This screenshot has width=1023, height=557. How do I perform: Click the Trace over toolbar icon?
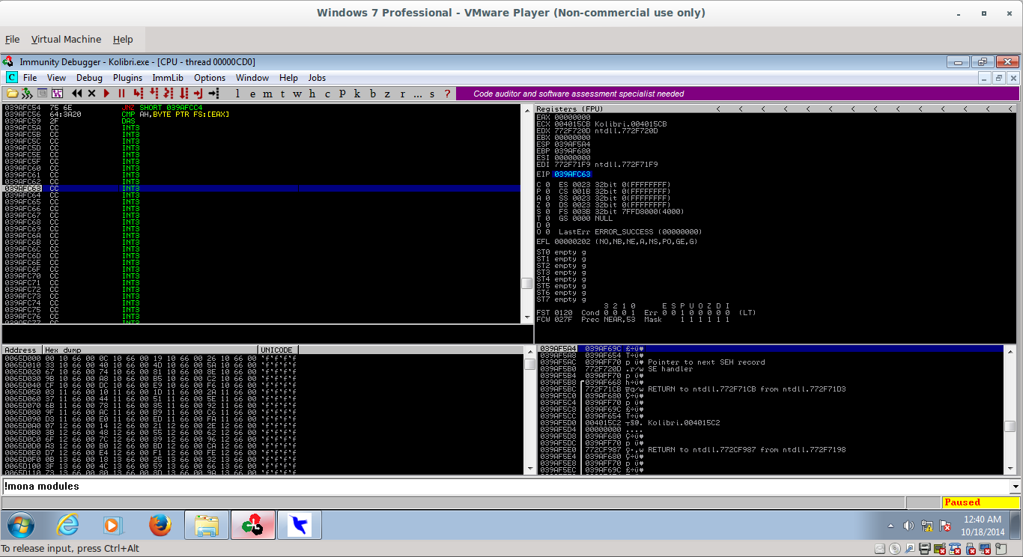tap(183, 94)
